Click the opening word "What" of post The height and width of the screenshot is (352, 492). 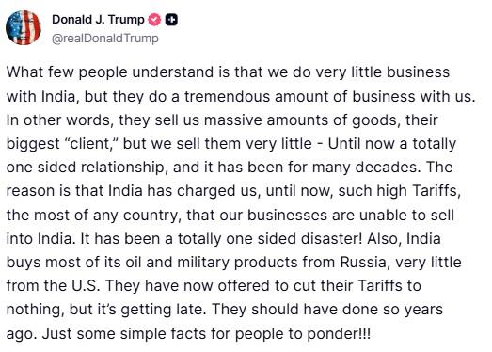click(x=24, y=72)
